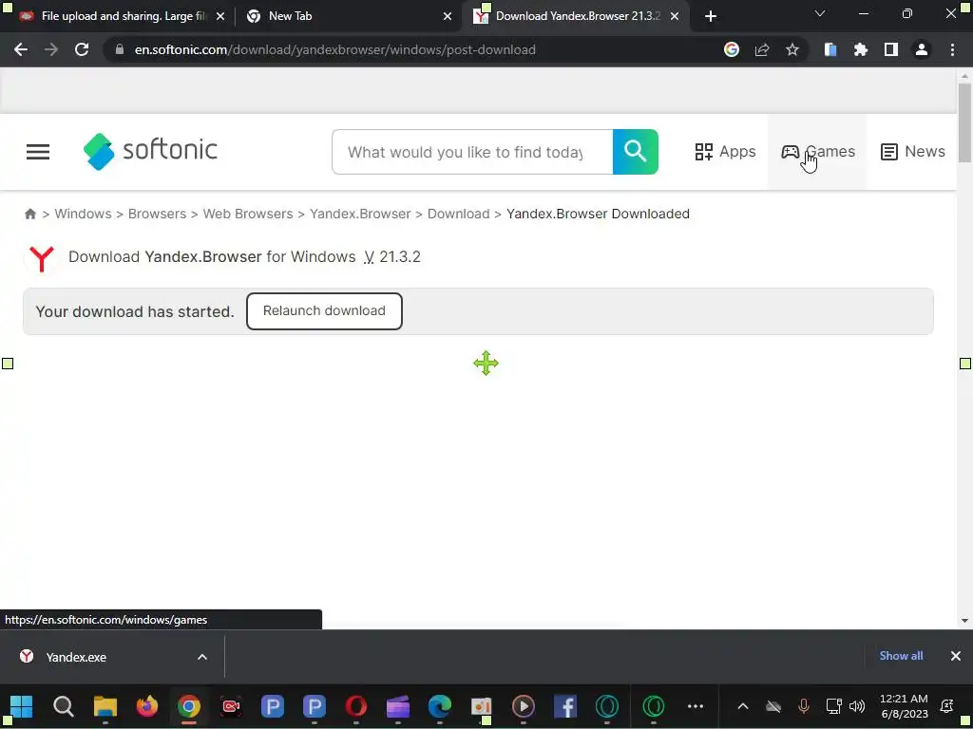Image resolution: width=973 pixels, height=729 pixels.
Task: Open Microsoft Edge from the taskbar
Action: tap(439, 706)
